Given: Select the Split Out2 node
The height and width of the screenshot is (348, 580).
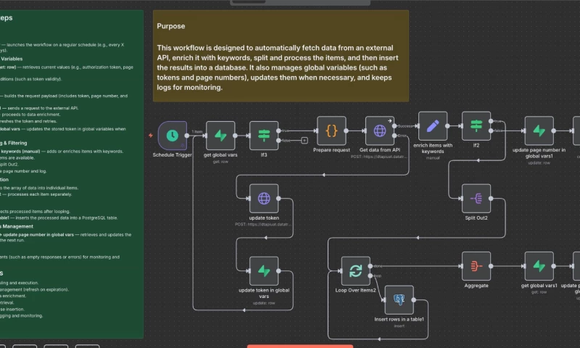Looking at the screenshot, I should click(x=476, y=198).
